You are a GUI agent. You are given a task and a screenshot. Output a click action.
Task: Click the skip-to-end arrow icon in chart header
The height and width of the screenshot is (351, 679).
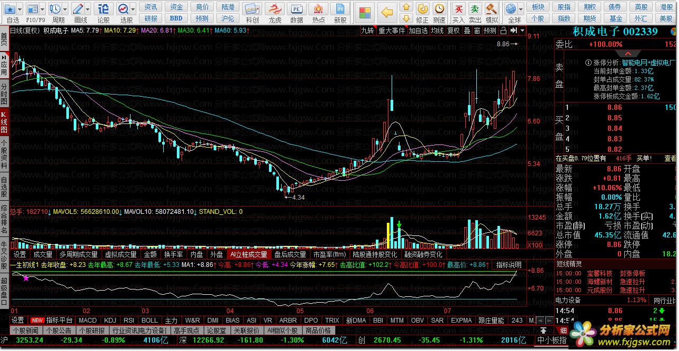pos(514,30)
